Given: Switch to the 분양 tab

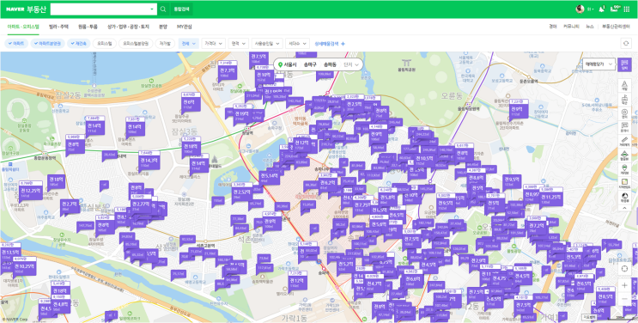Looking at the screenshot, I should tap(163, 27).
